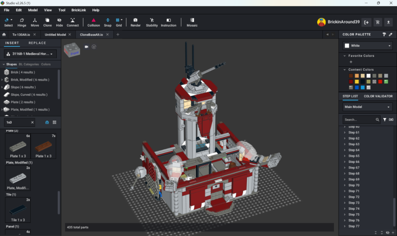This screenshot has height=236, width=397.
Task: Open the View menu
Action: (x=48, y=10)
